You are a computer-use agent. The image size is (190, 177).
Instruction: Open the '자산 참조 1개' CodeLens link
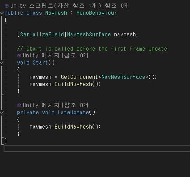[x=77, y=6]
